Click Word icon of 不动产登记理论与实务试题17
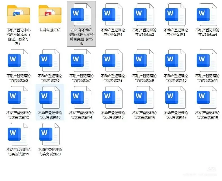 (175, 97)
